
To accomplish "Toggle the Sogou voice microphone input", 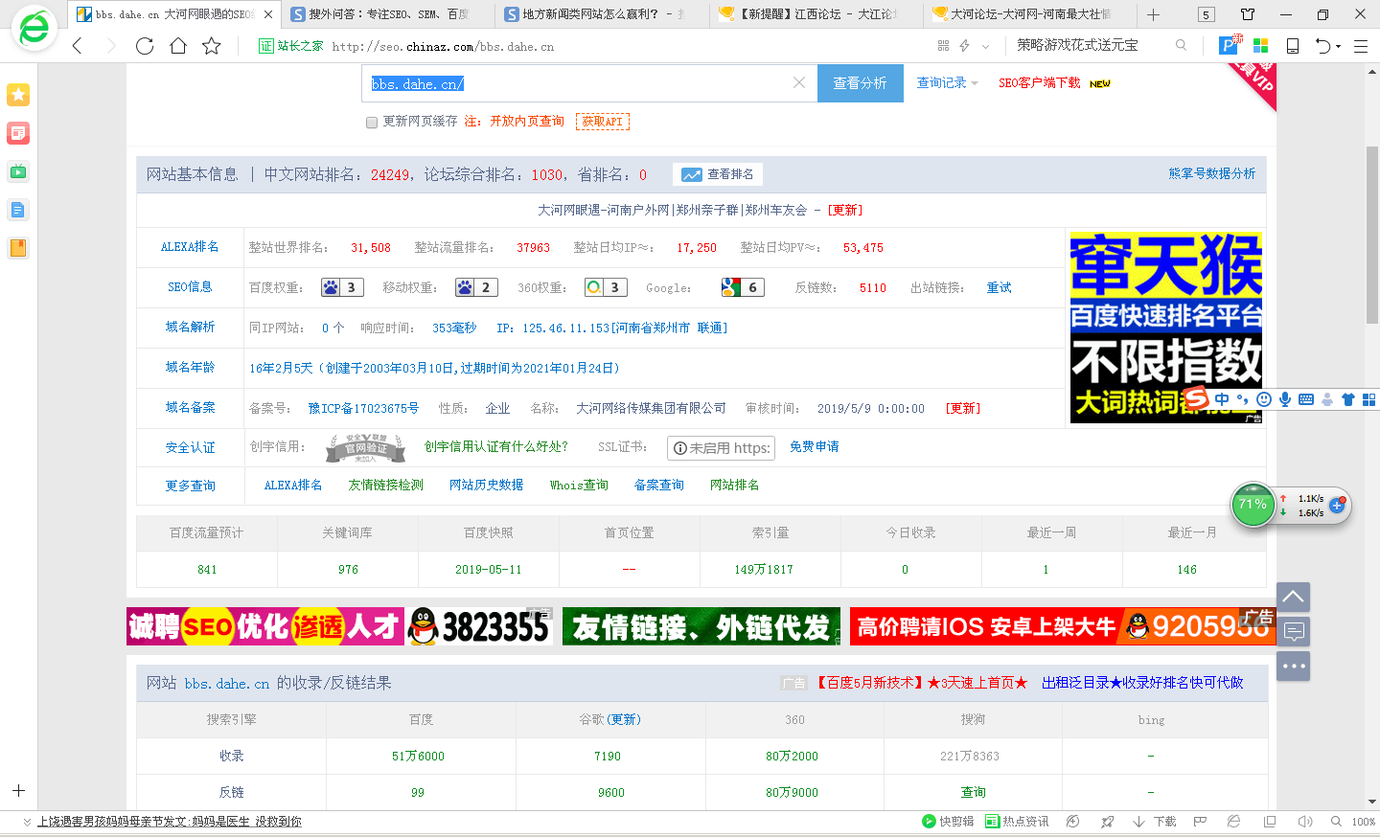I will tap(1285, 399).
